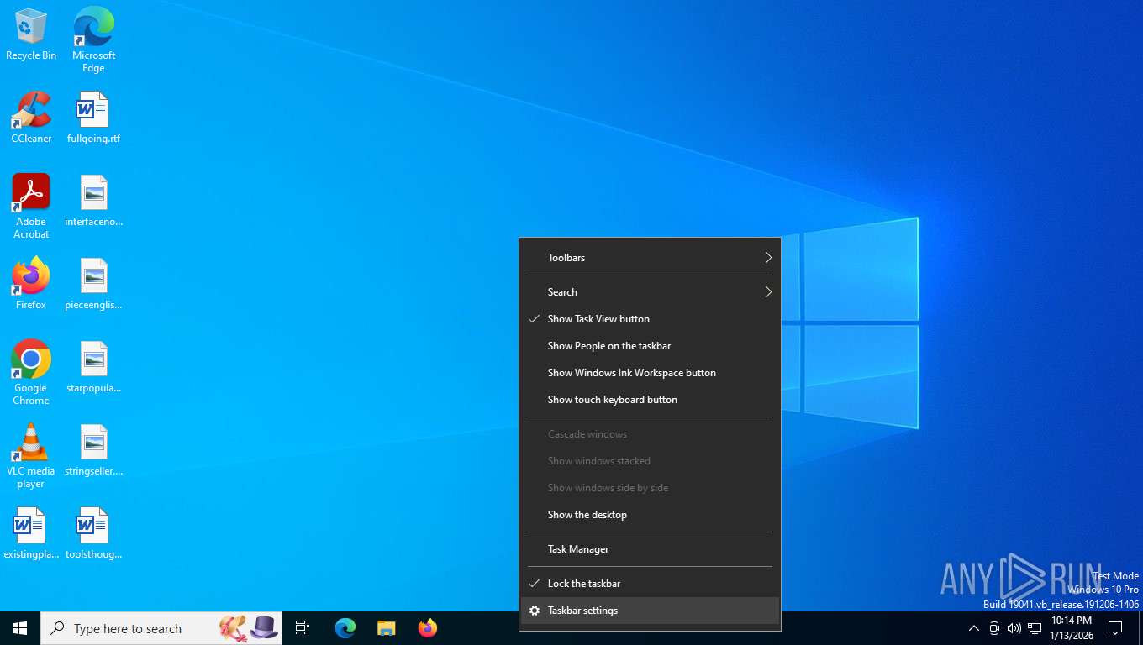Show hidden system tray icons

point(974,628)
